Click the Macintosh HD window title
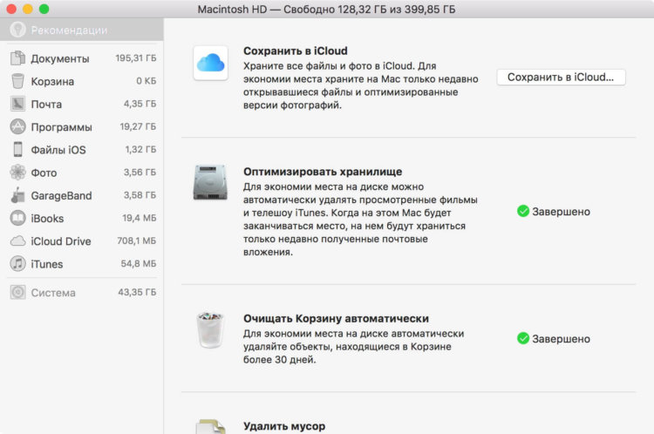This screenshot has width=654, height=434. (x=327, y=10)
